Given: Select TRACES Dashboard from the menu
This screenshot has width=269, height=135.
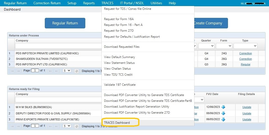Looking at the screenshot, I should click(117, 123).
